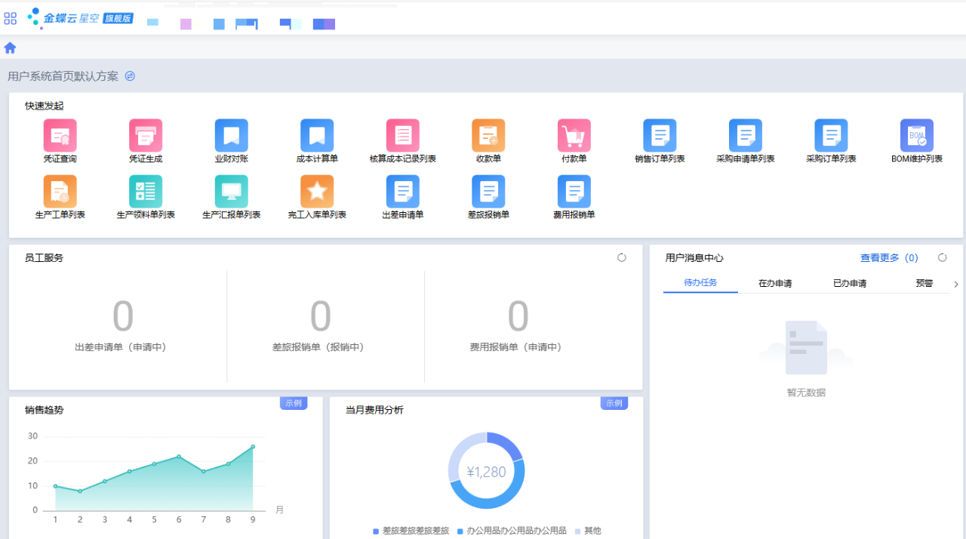
Task: Click the home icon tab
Action: coord(10,48)
